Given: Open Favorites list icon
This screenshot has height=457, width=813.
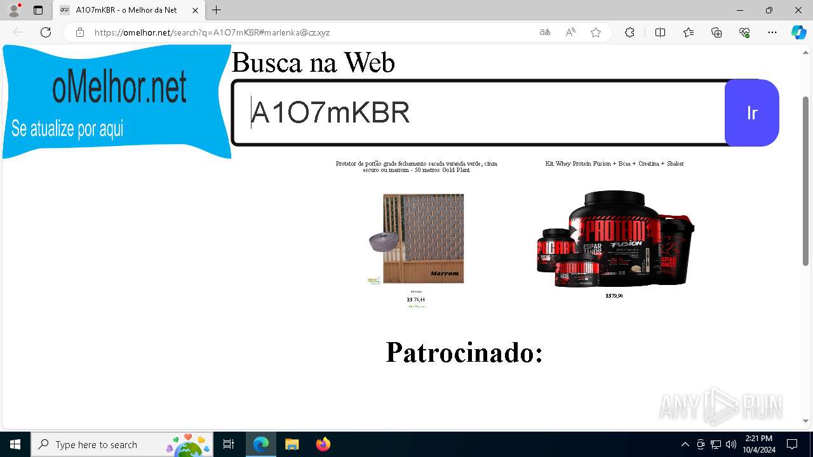Looking at the screenshot, I should pyautogui.click(x=689, y=32).
